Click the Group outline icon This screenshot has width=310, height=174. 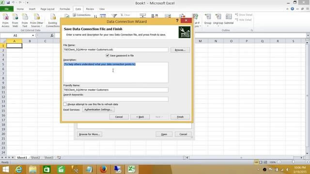[x=208, y=20]
